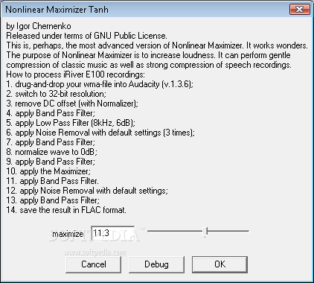
Task: Click step 1 about drug-and-drop wma-file
Action: [x=100, y=84]
